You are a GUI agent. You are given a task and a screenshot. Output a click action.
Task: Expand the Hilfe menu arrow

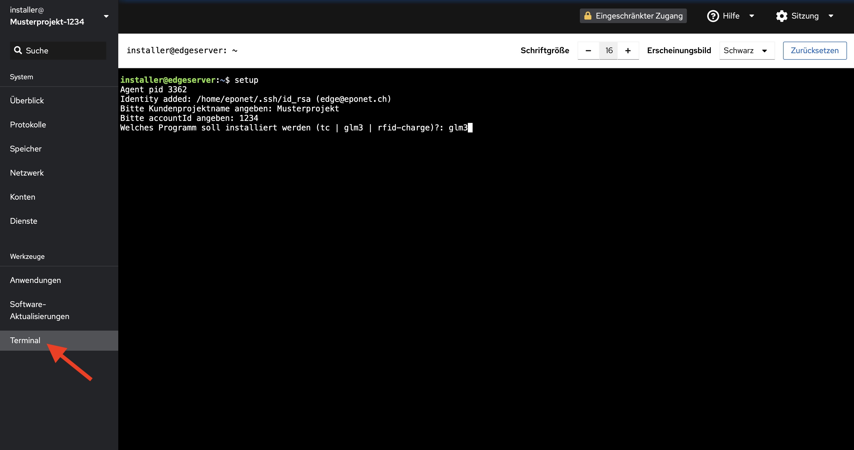[x=752, y=16]
